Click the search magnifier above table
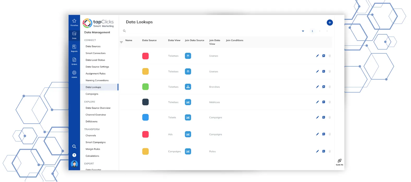This screenshot has width=411, height=182. pyautogui.click(x=124, y=31)
